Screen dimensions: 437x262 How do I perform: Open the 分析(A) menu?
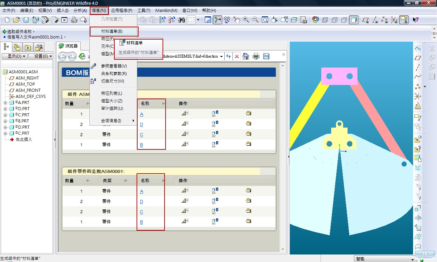(80, 11)
